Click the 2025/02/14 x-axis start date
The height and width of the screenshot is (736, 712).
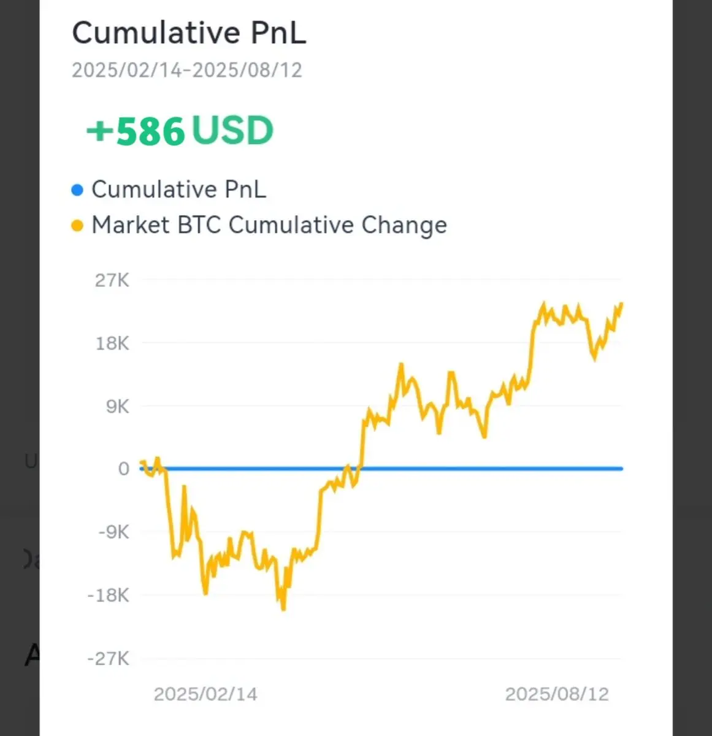tap(205, 694)
